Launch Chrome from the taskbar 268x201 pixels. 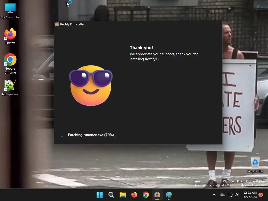tap(146, 195)
